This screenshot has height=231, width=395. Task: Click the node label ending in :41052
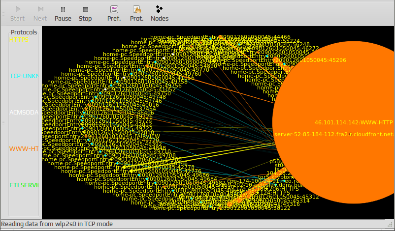click(108, 89)
